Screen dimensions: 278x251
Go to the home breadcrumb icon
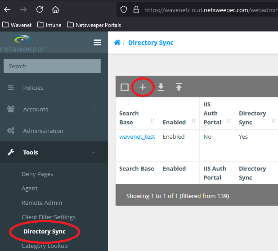pos(117,43)
